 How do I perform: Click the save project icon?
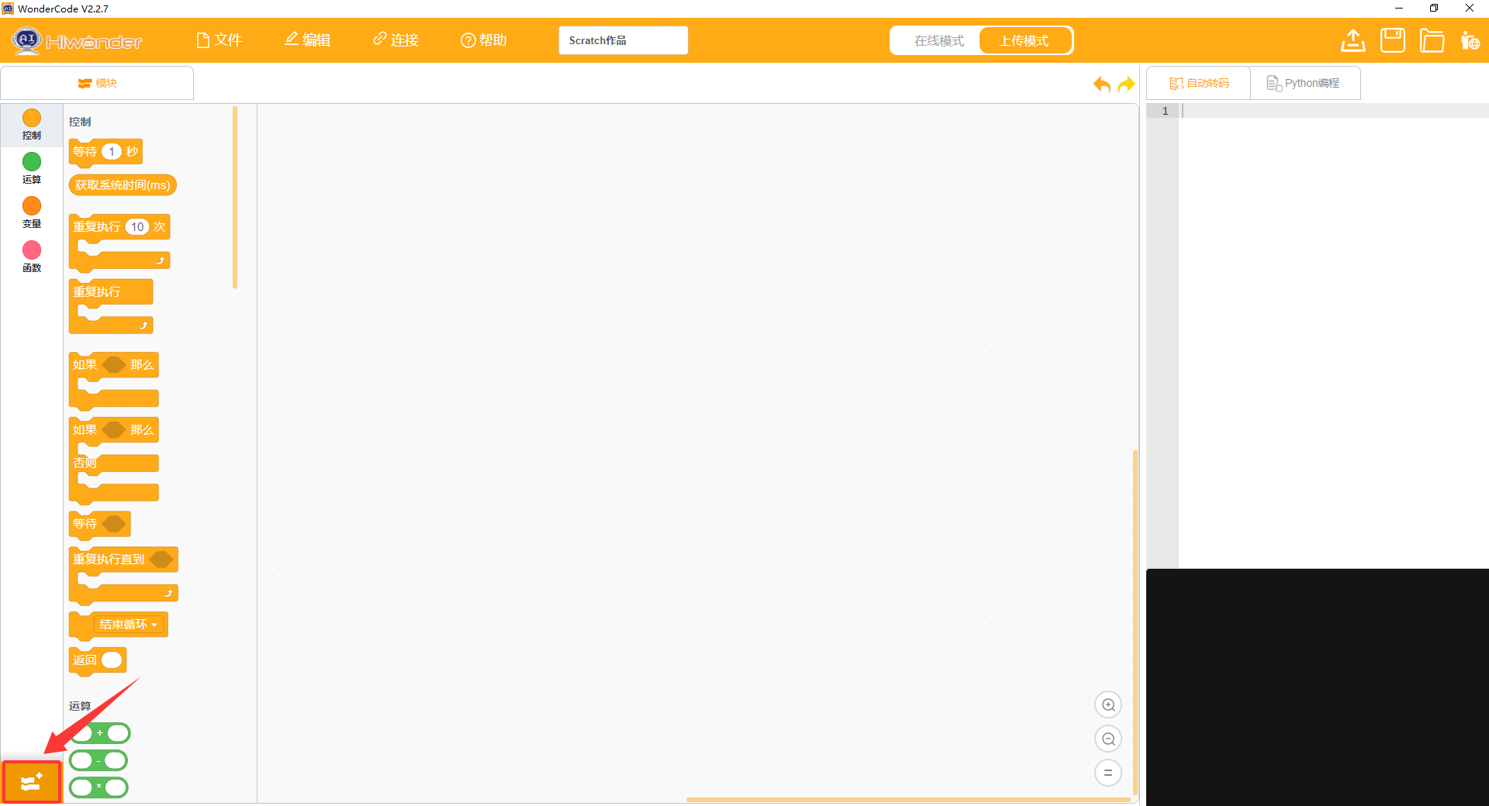(1393, 40)
